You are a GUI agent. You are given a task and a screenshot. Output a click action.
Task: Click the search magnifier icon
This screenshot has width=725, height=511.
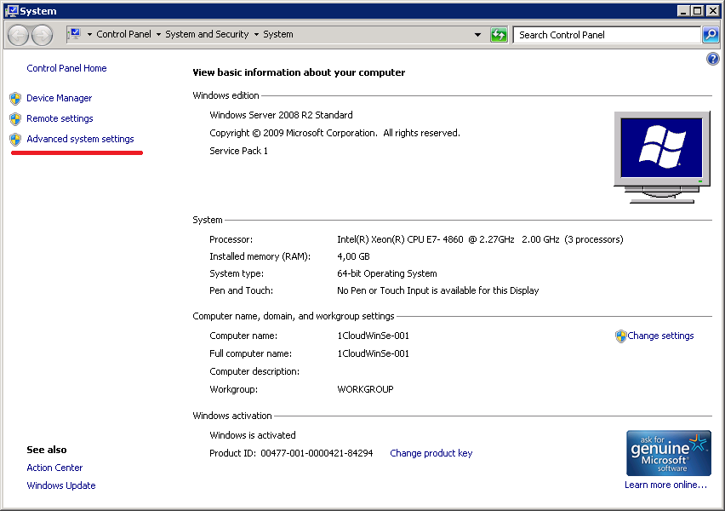(x=710, y=35)
